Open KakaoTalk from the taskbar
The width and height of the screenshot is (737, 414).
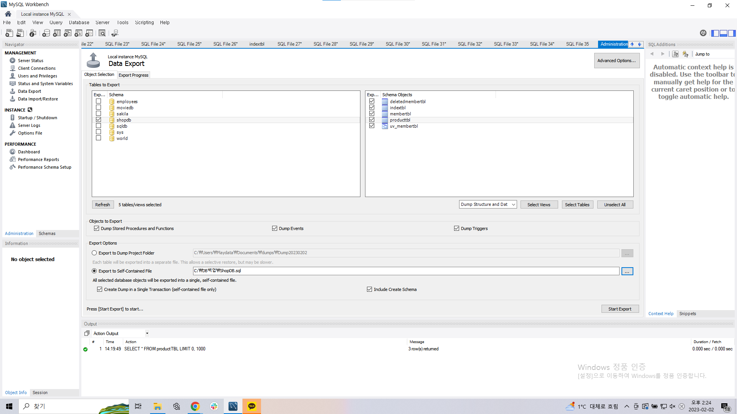pos(252,406)
